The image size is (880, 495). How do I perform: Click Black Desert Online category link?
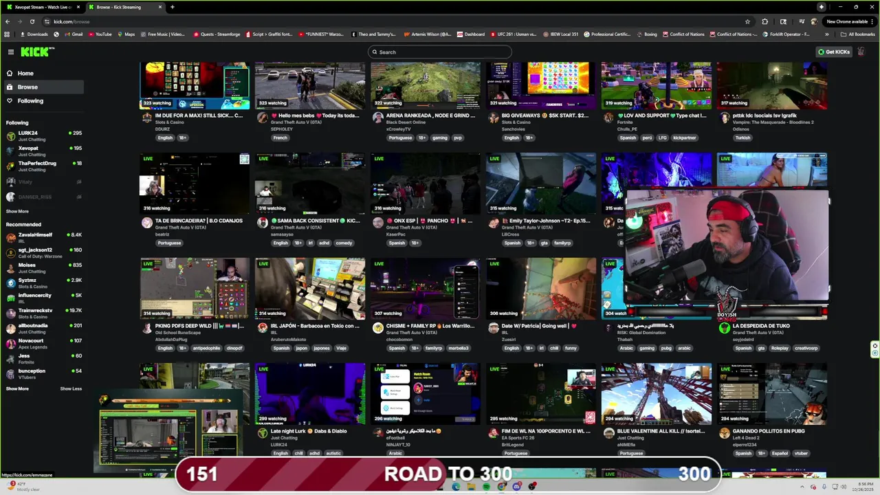point(406,122)
